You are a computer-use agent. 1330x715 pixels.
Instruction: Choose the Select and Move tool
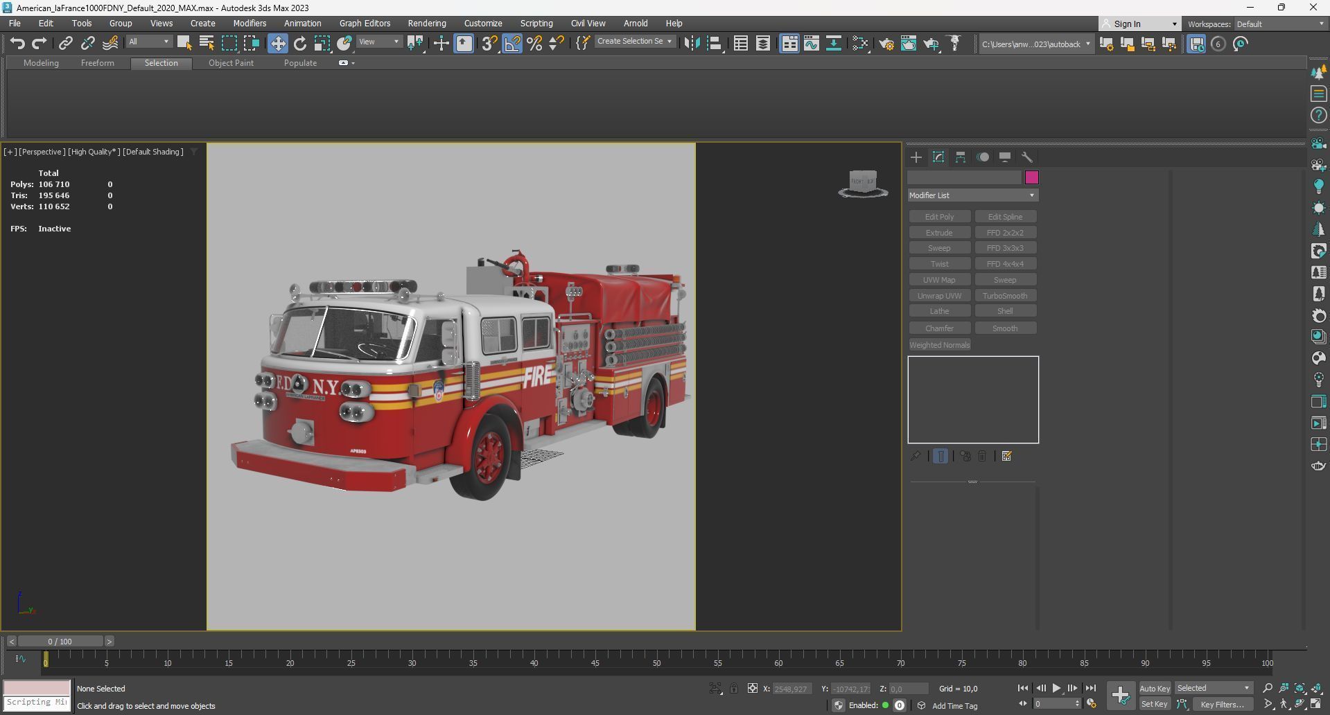(277, 44)
